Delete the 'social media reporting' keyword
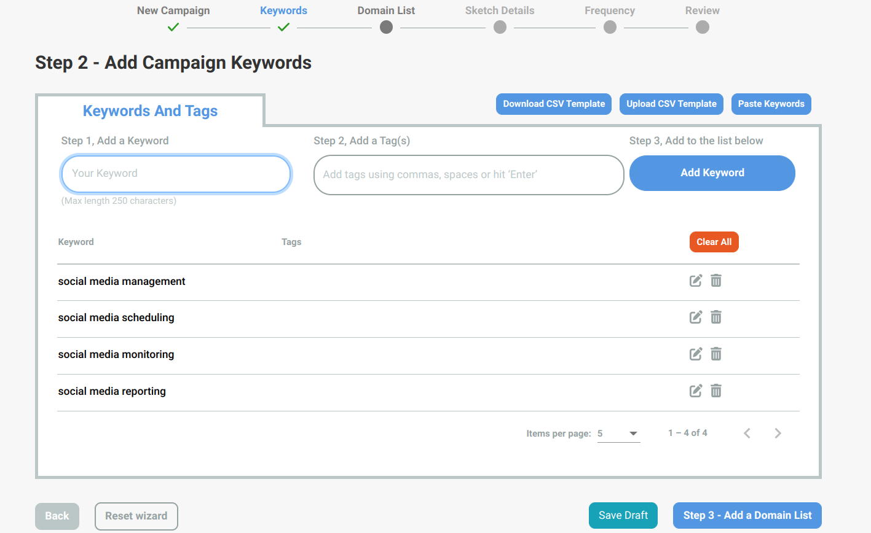 pyautogui.click(x=716, y=391)
